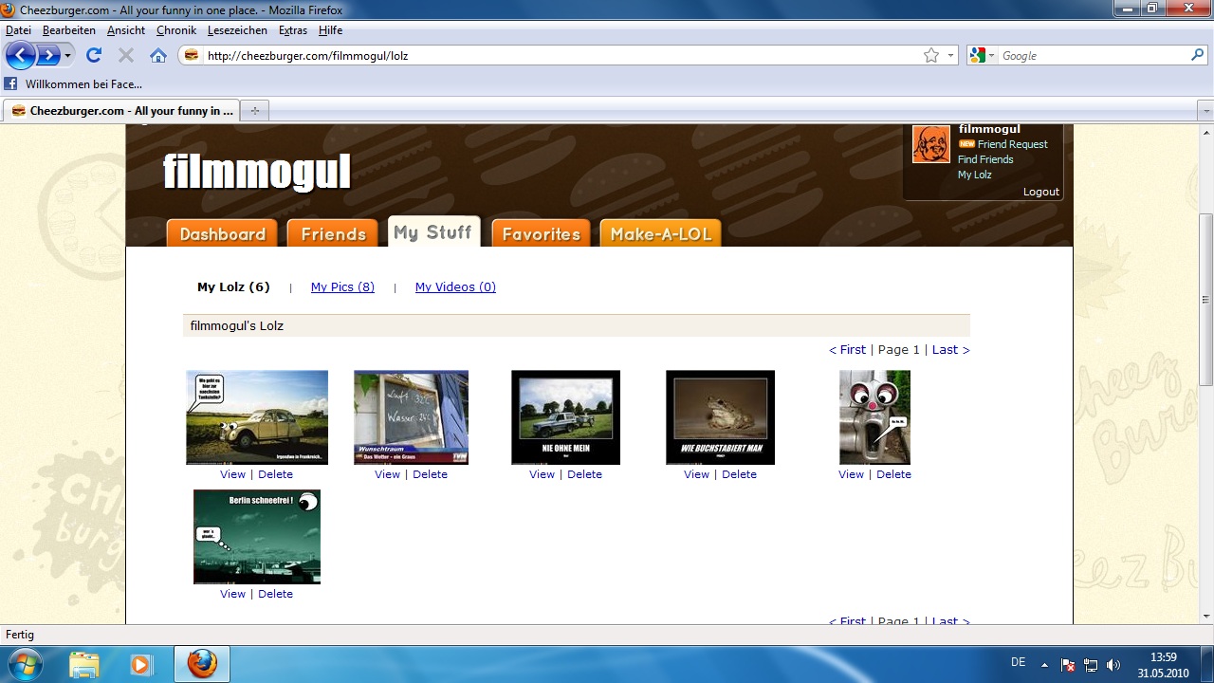
Task: Open the Friend Request link
Action: pyautogui.click(x=1013, y=144)
